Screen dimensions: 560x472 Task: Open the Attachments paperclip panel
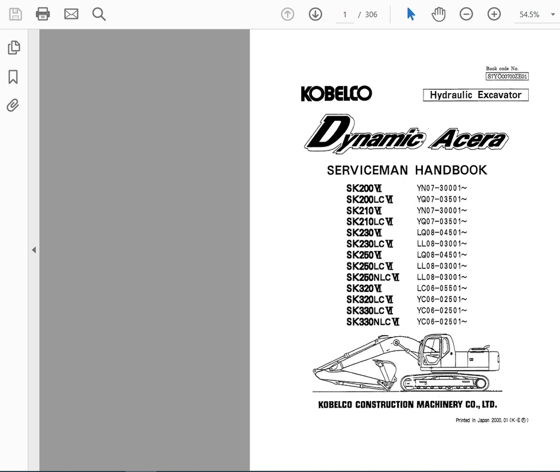pyautogui.click(x=13, y=105)
